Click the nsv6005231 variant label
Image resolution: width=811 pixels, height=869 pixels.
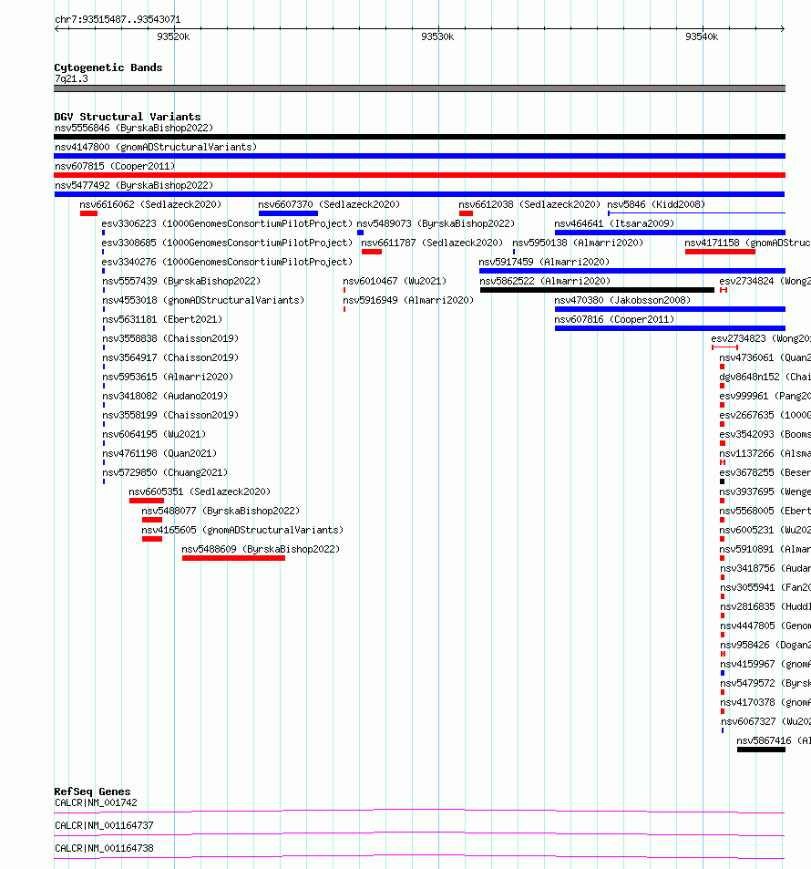(x=765, y=530)
